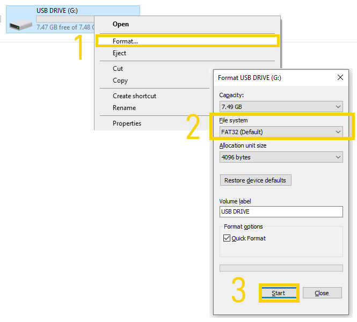The width and height of the screenshot is (357, 322).
Task: Click the drive's free space usage bar
Action: [64, 19]
